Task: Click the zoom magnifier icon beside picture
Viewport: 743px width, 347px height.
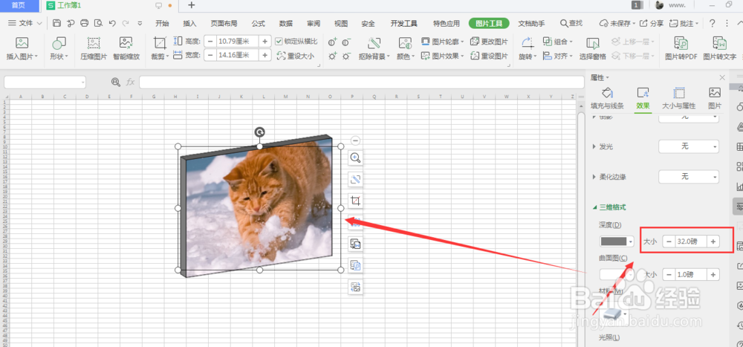Action: 355,158
